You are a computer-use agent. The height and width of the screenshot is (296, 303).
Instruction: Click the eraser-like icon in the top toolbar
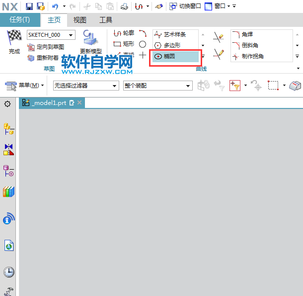(x=159, y=6)
